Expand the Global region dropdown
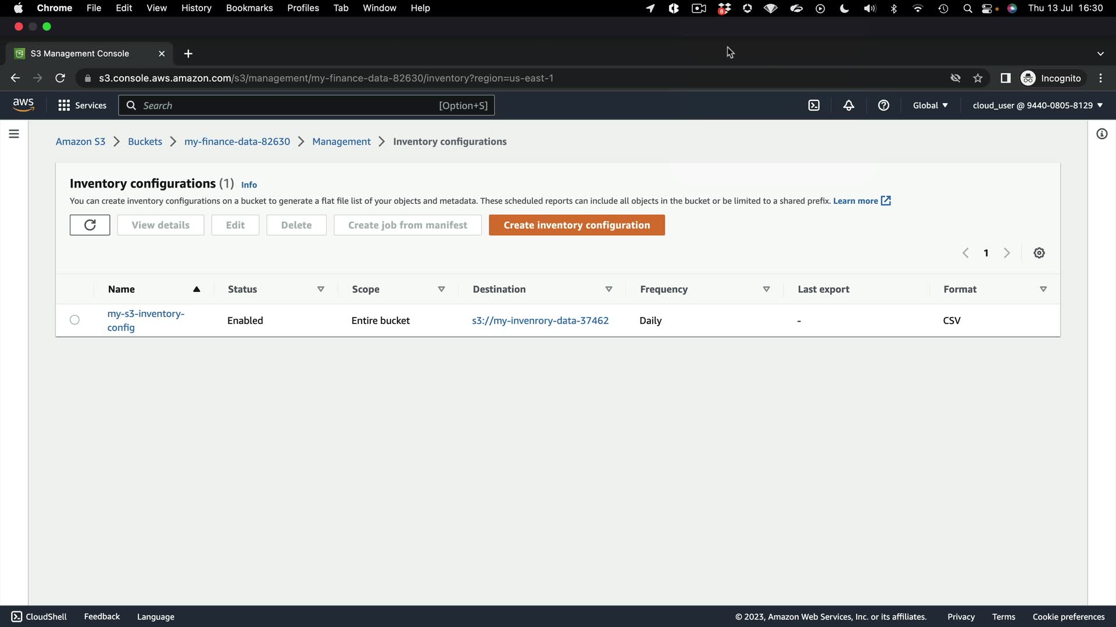The height and width of the screenshot is (627, 1116). click(930, 105)
